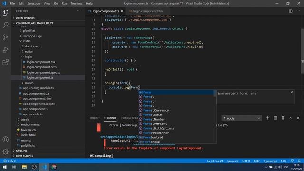Expand the servicios \ api folder
This screenshot has height=171, width=304.
[x=32, y=36]
